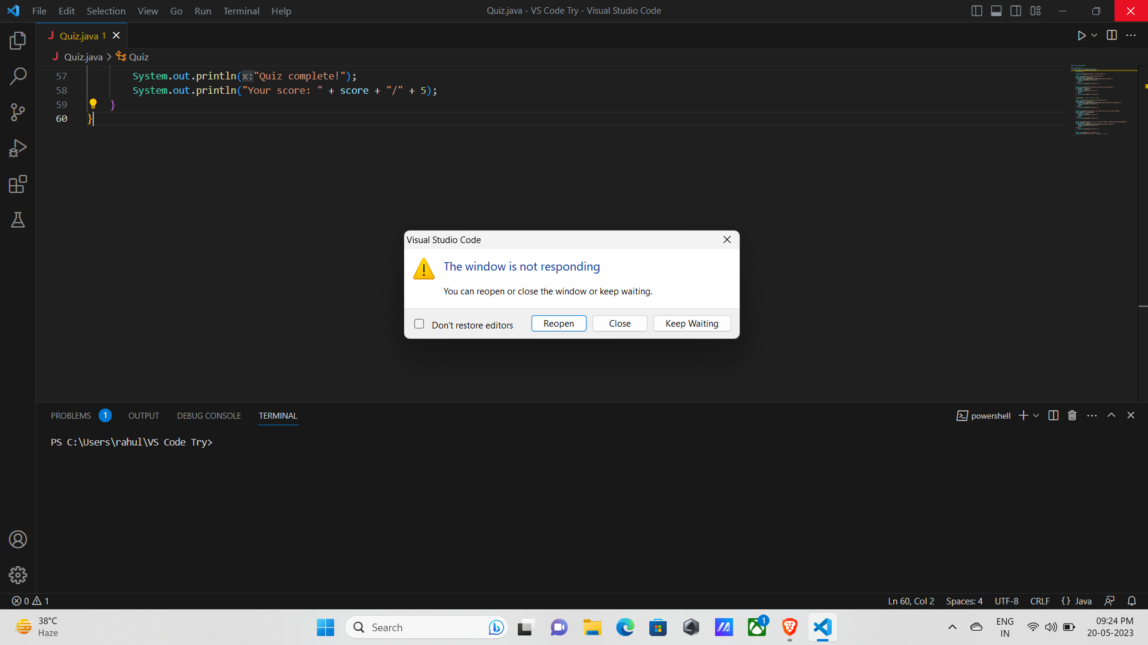
Task: Check the Don't restore editors checkbox
Action: (419, 323)
